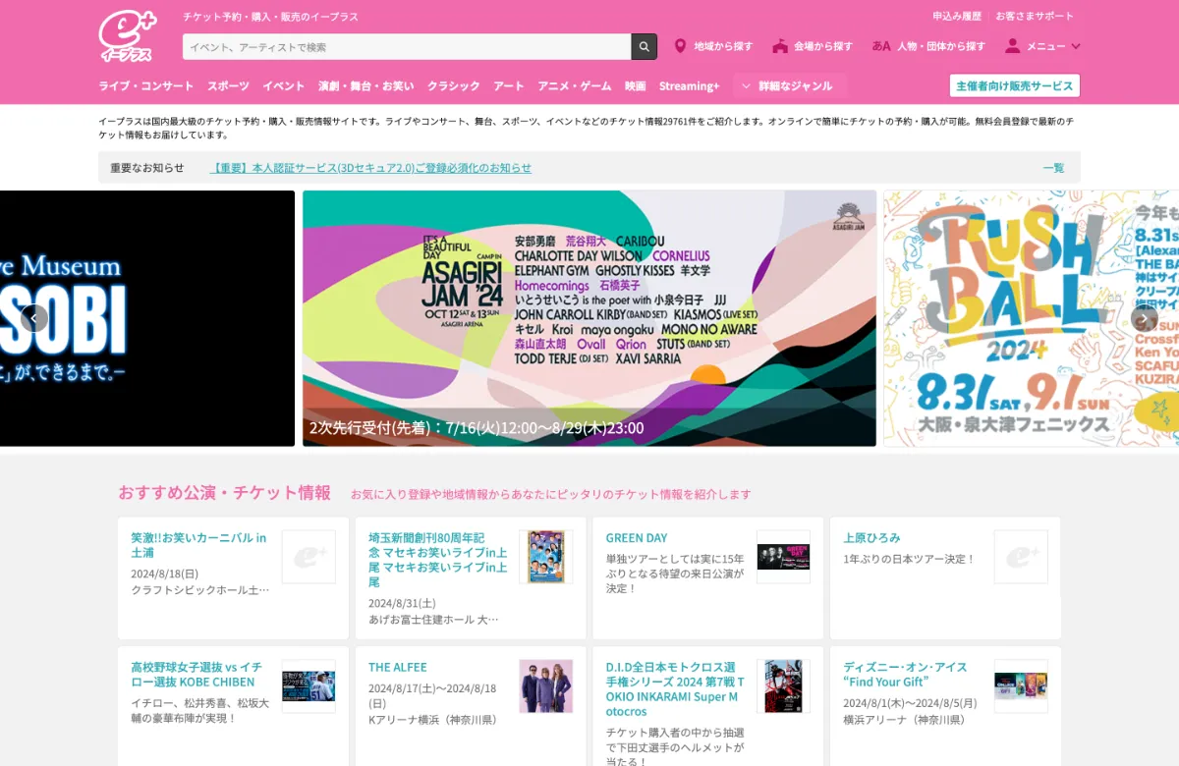Click the user profile icon beside メニュー

coord(1012,46)
